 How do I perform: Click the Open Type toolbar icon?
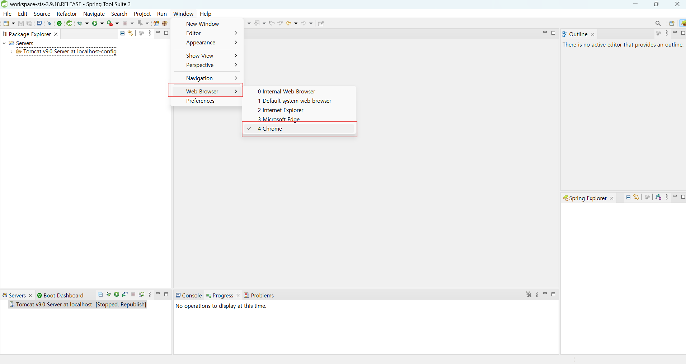tap(156, 23)
